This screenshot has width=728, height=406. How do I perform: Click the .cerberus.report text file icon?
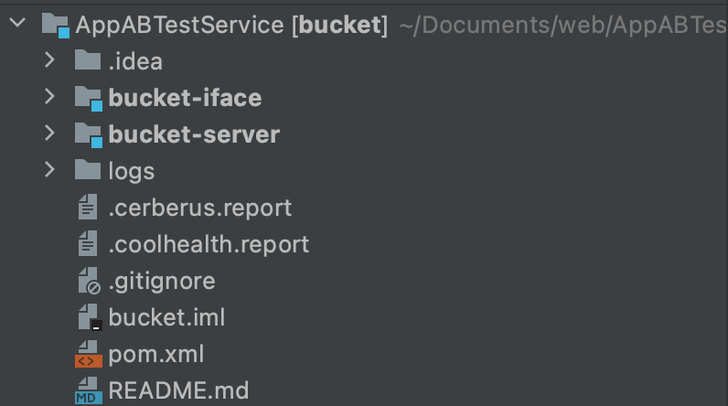[88, 207]
